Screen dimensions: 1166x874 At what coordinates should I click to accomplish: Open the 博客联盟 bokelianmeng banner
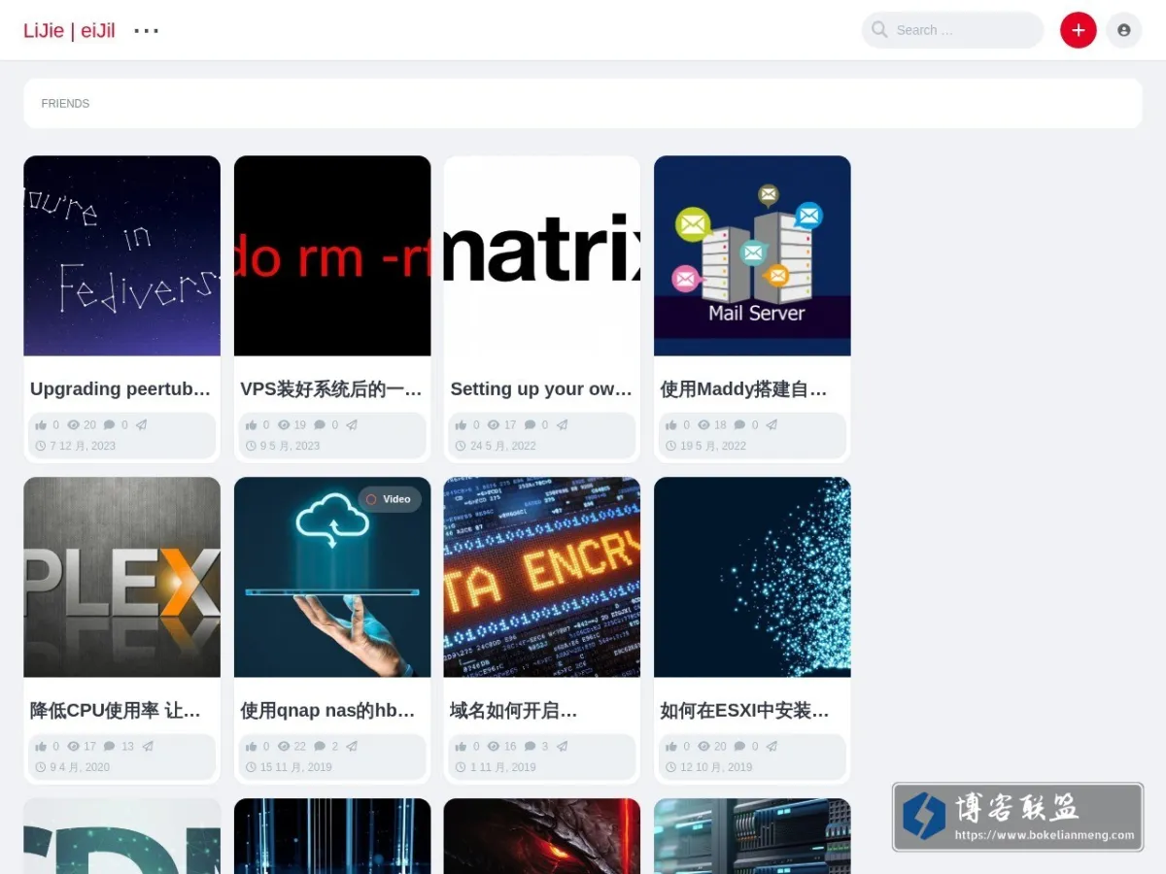point(1017,818)
